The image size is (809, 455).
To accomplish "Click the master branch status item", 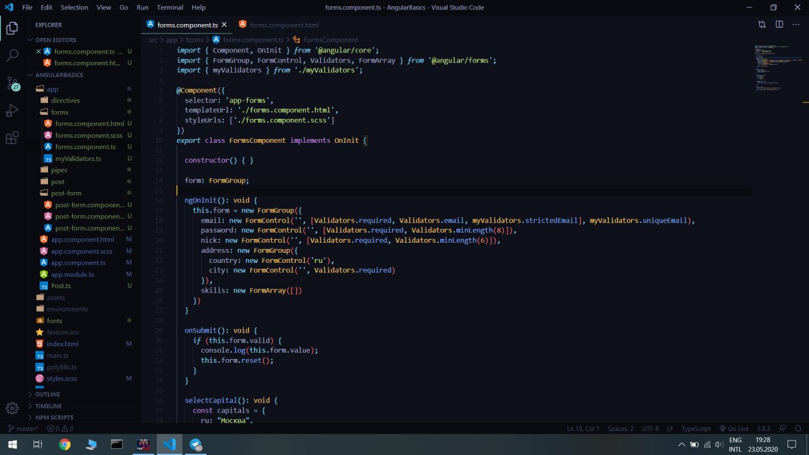I will point(23,428).
